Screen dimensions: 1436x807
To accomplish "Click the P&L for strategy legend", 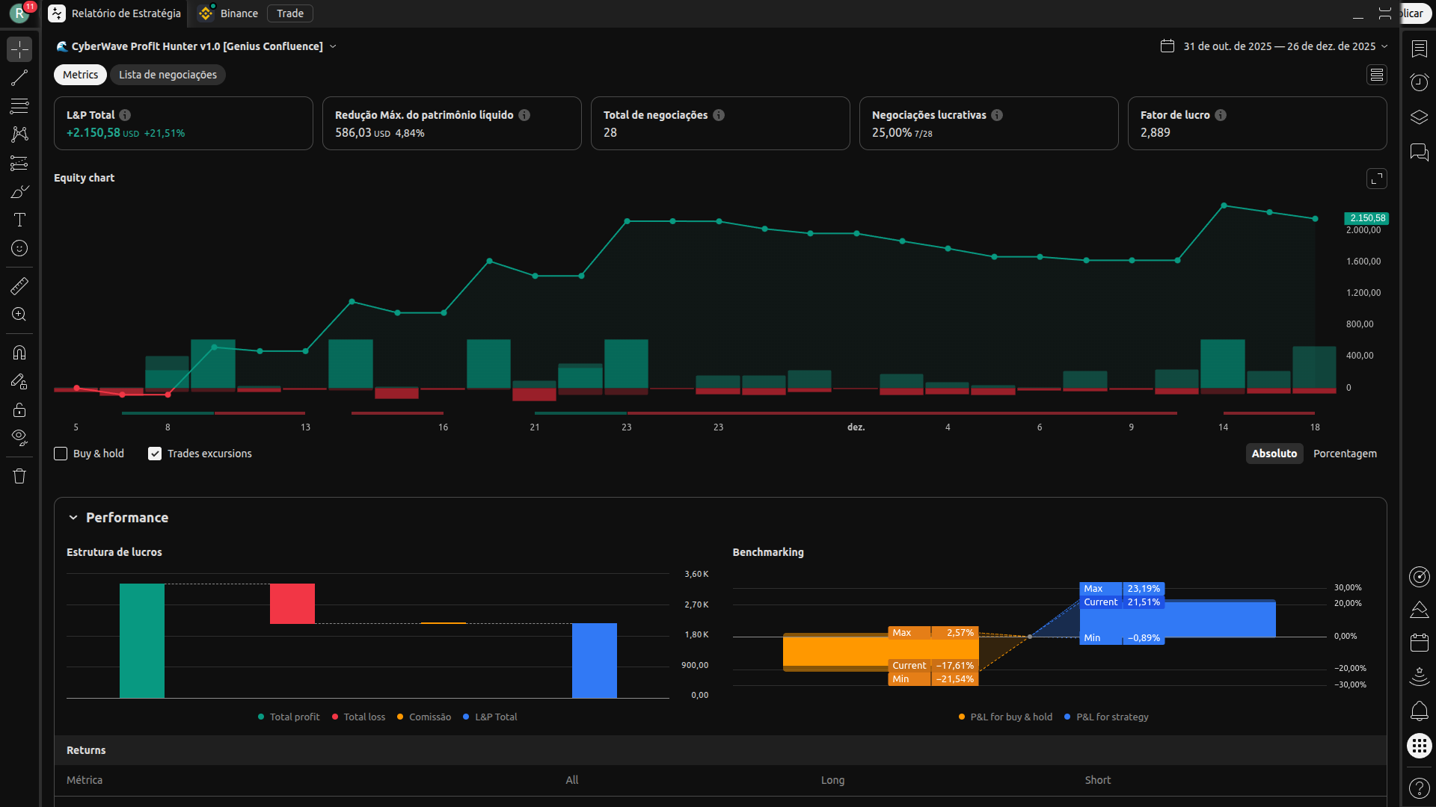I will pos(1106,717).
